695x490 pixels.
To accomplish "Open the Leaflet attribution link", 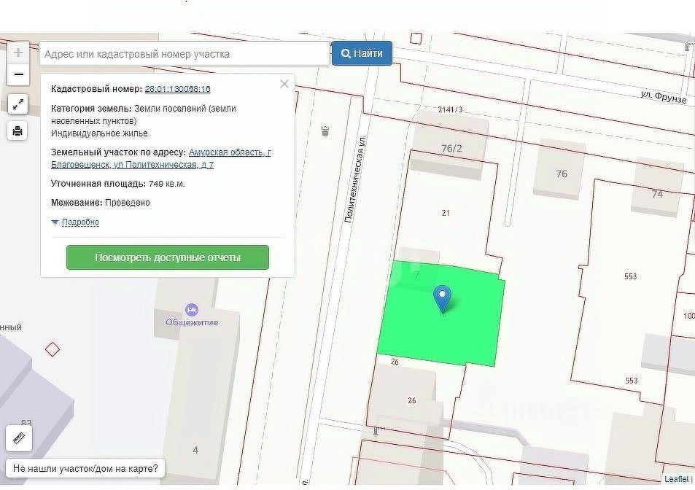I will (676, 479).
